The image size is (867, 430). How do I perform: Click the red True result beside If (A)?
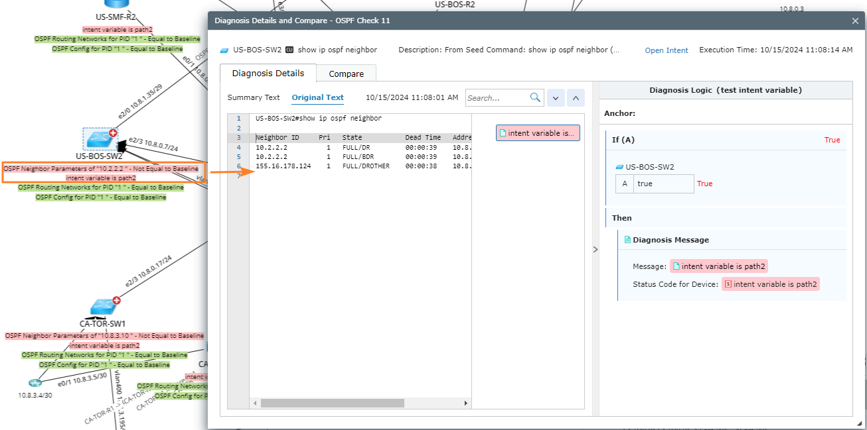832,140
